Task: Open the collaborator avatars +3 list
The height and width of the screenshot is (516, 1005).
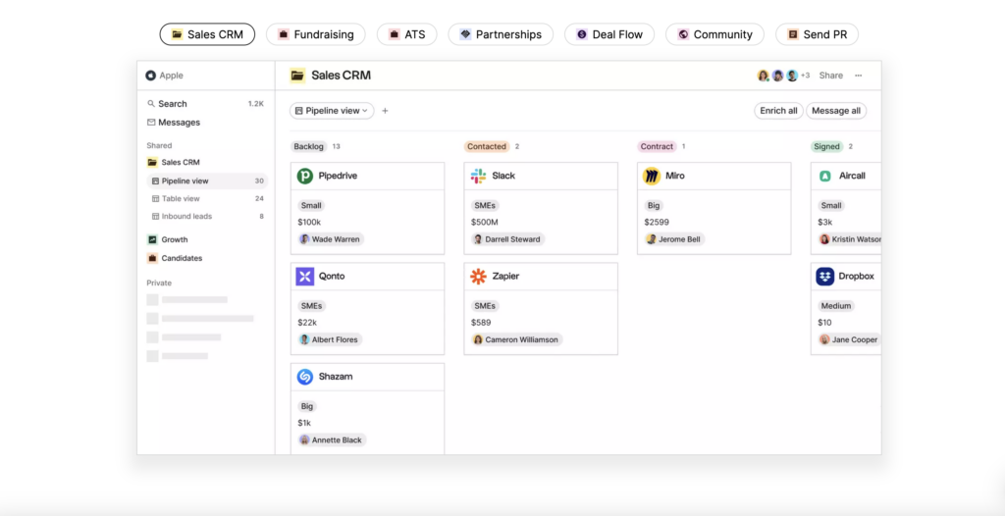Action: click(783, 76)
